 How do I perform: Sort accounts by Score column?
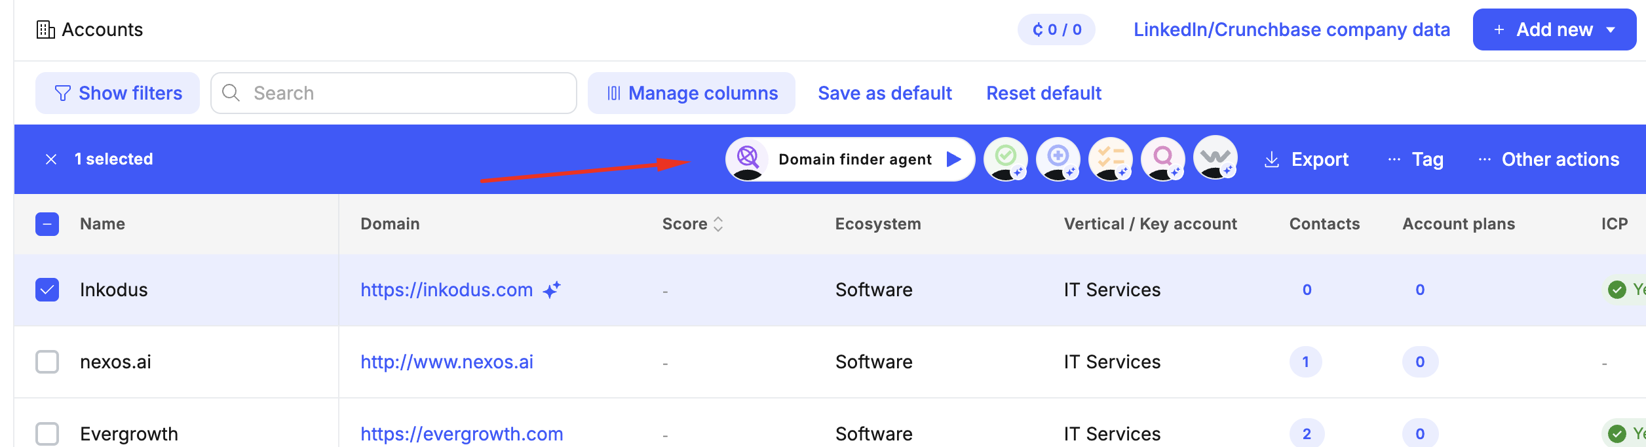click(718, 224)
